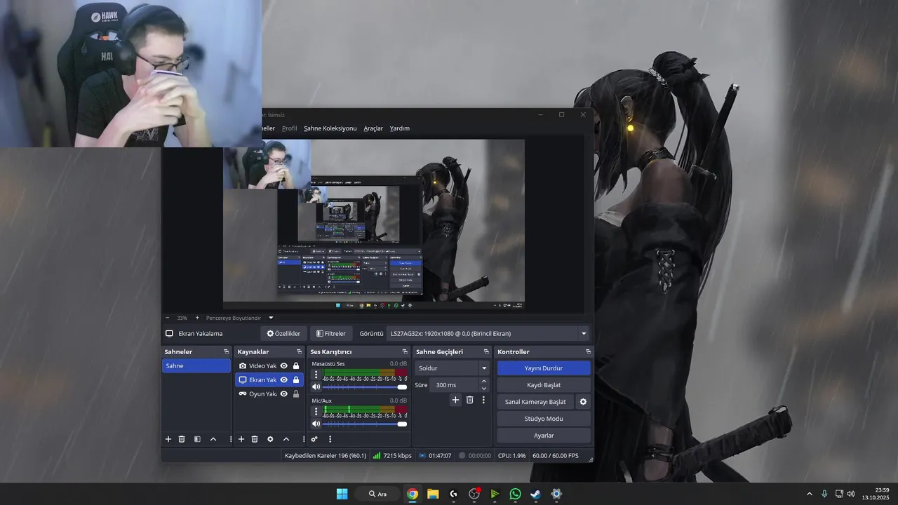The height and width of the screenshot is (505, 898).
Task: Zoom in preview with plus icon
Action: (x=197, y=318)
